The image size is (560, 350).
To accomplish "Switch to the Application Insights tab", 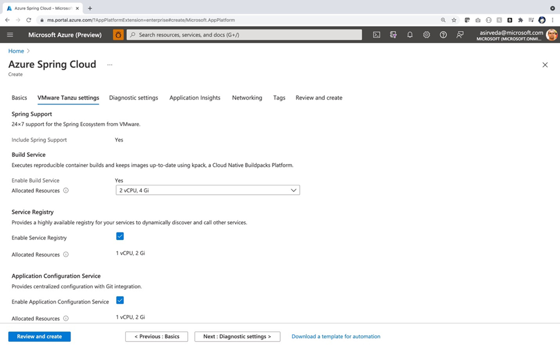I will (195, 98).
